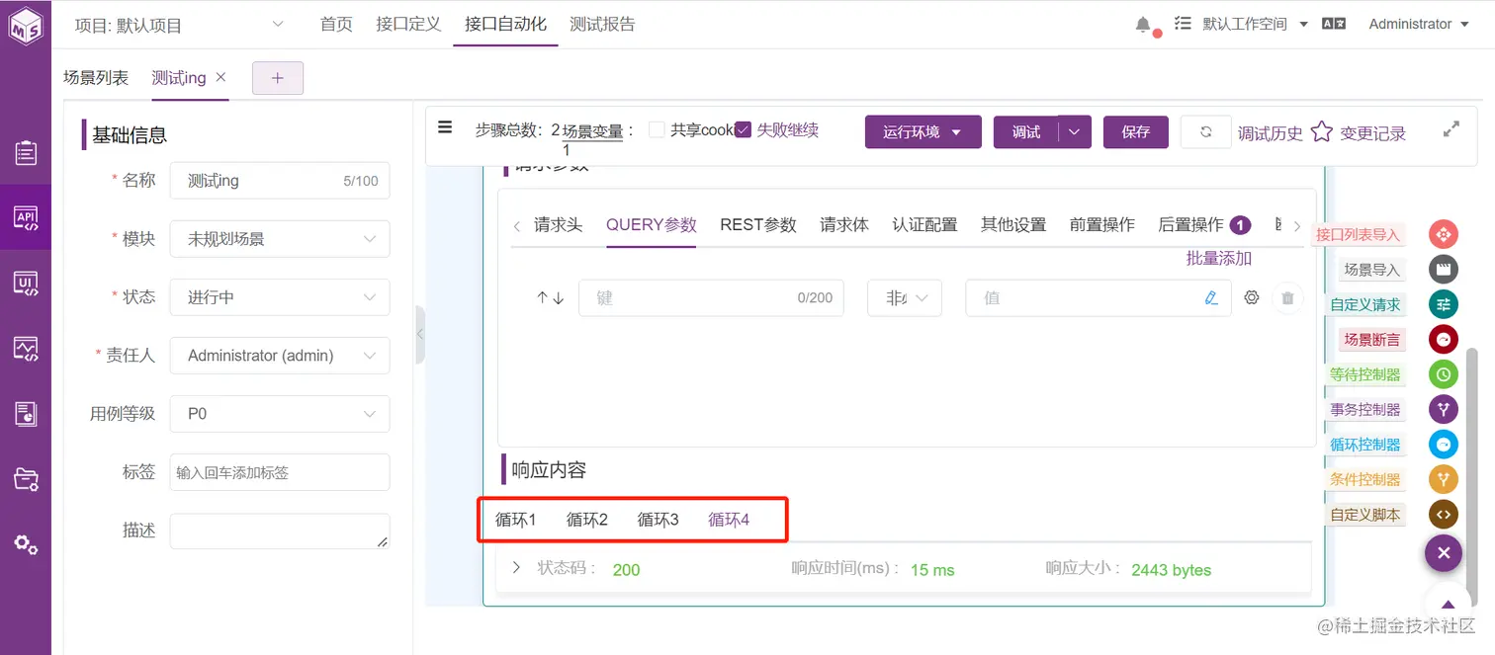This screenshot has width=1495, height=655.
Task: Click the 循环控制器 blue round icon
Action: (1444, 445)
